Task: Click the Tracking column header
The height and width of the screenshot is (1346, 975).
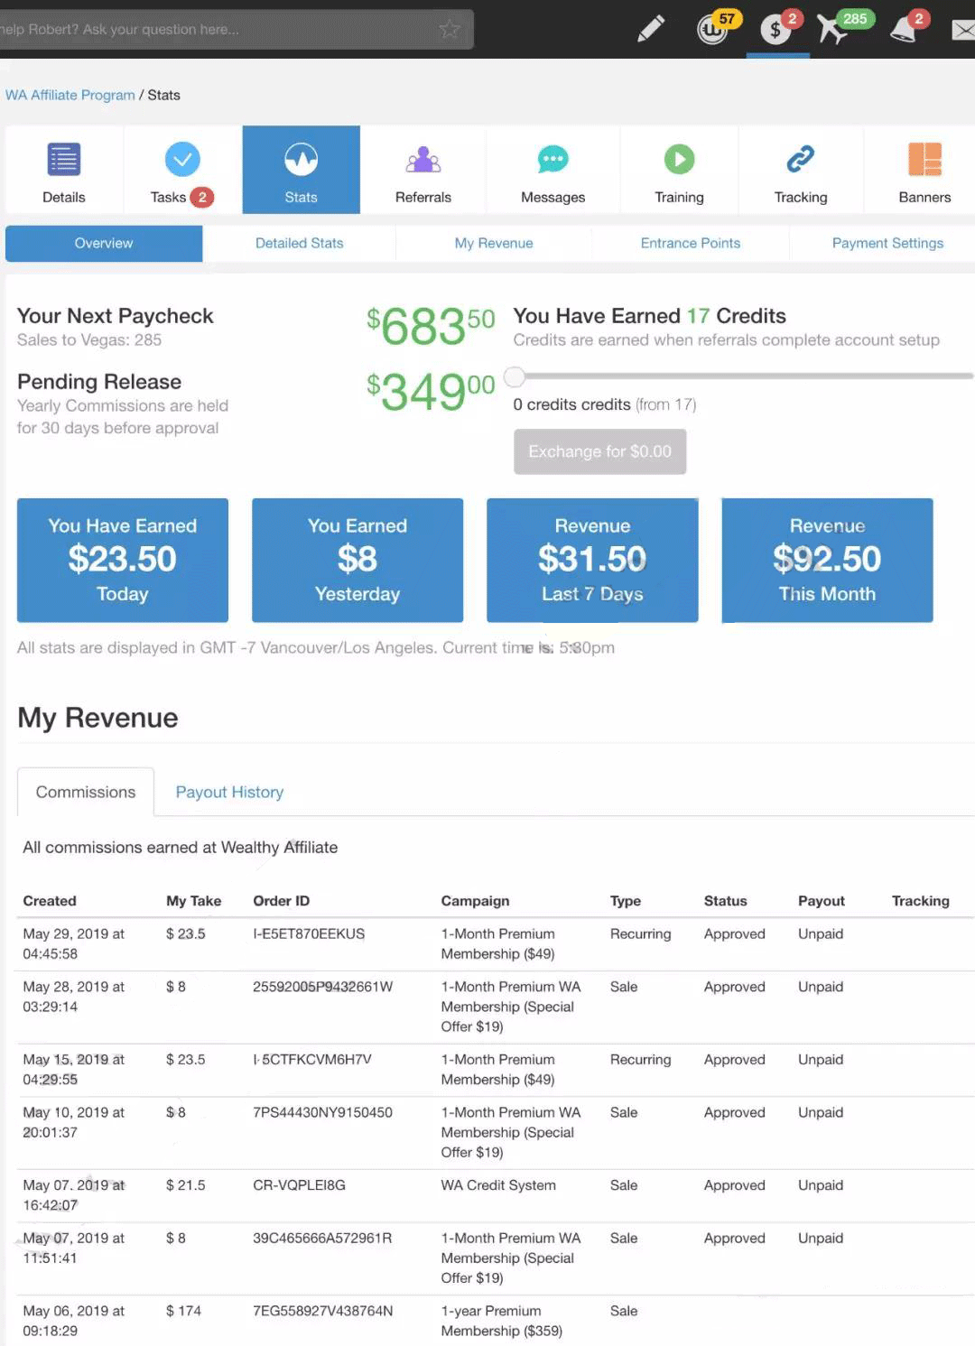Action: (921, 901)
